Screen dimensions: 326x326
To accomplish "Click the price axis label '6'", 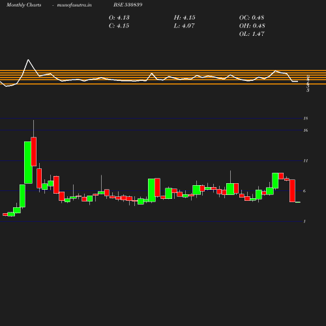I will 304,191.
